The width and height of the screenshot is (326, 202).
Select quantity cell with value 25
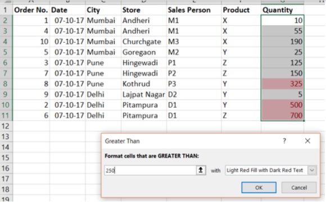point(282,52)
